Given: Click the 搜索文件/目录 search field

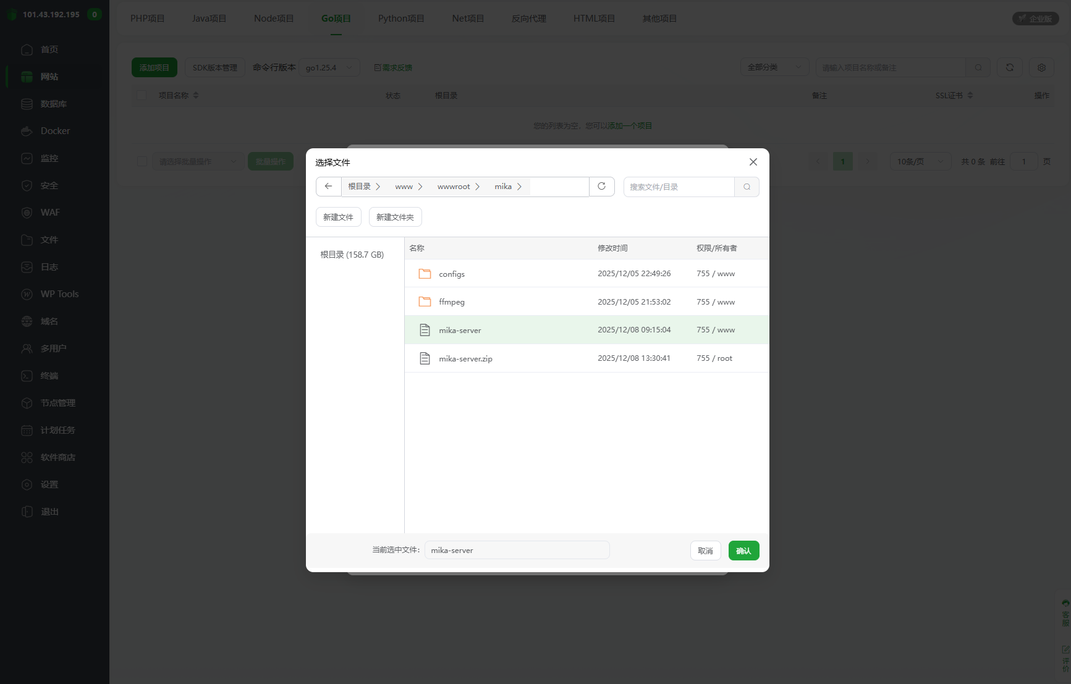Looking at the screenshot, I should tap(679, 187).
